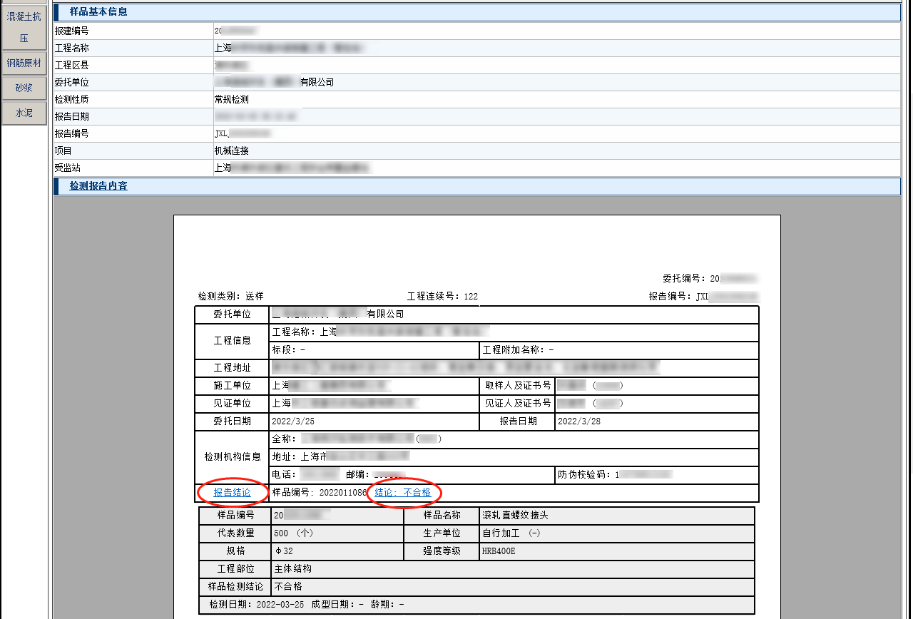Click the 工程连续号: 122 text
913x619 pixels.
click(x=442, y=297)
